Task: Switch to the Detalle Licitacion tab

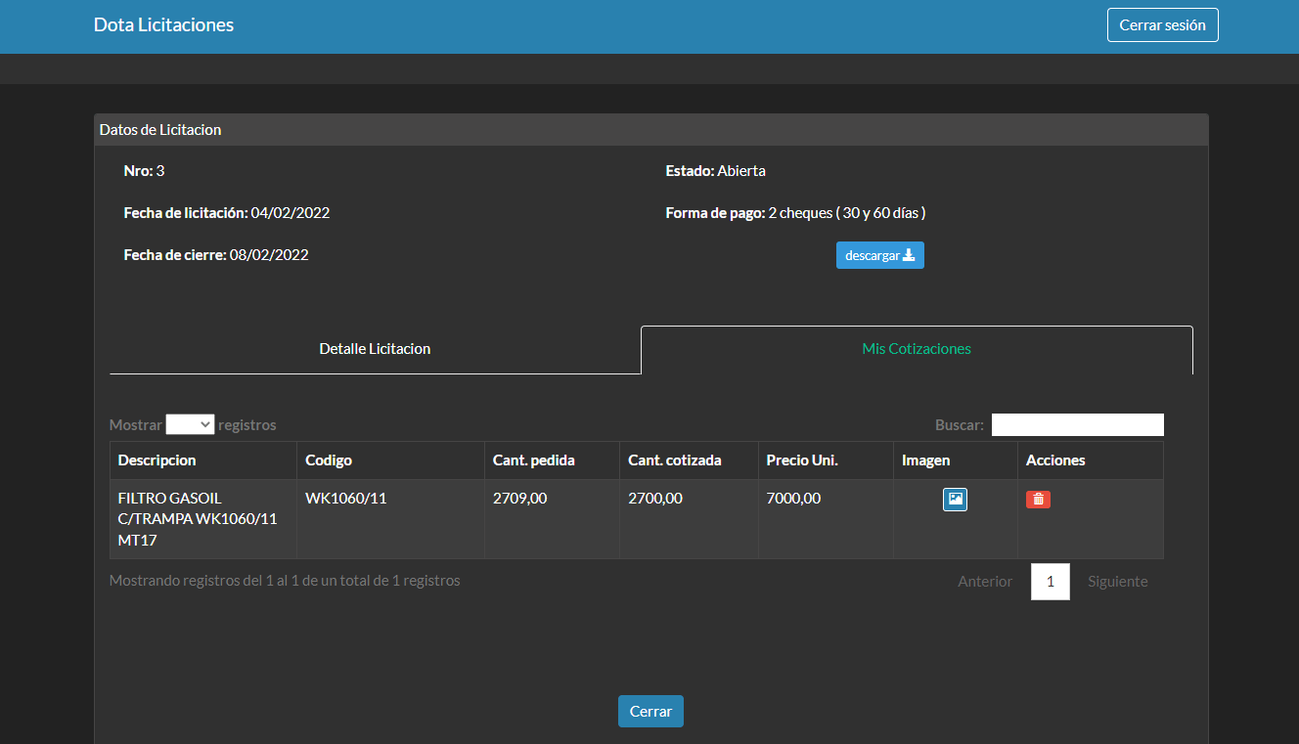Action: click(x=375, y=349)
